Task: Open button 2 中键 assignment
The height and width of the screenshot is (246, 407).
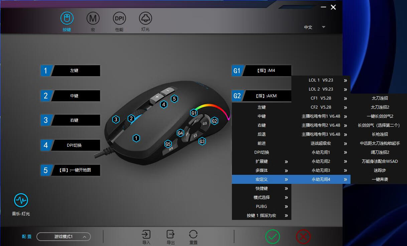Action: [x=70, y=96]
